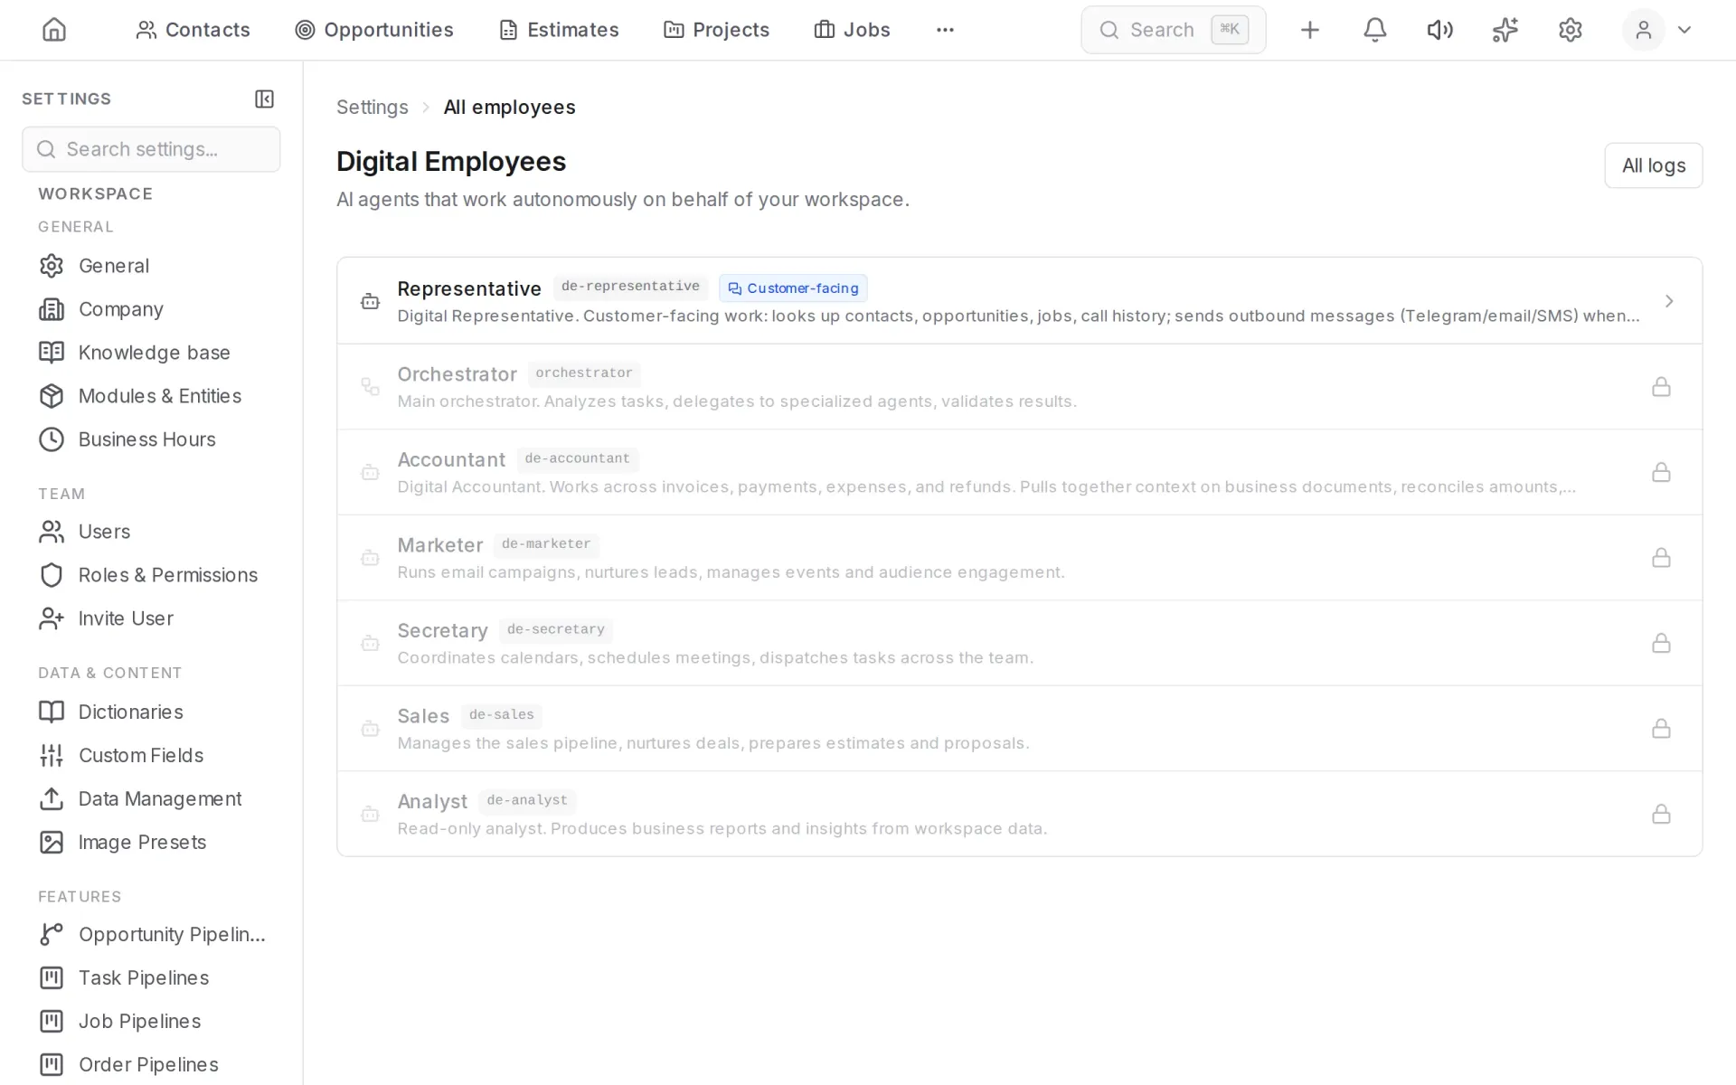Click the Search settings field
Image resolution: width=1736 pixels, height=1085 pixels.
151,149
